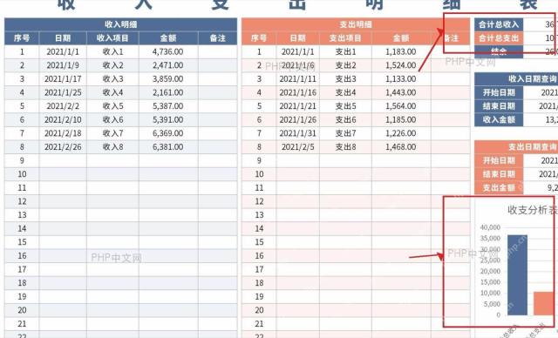The width and height of the screenshot is (558, 338).
Task: Select the amount 5,391.00
Action: tap(168, 119)
